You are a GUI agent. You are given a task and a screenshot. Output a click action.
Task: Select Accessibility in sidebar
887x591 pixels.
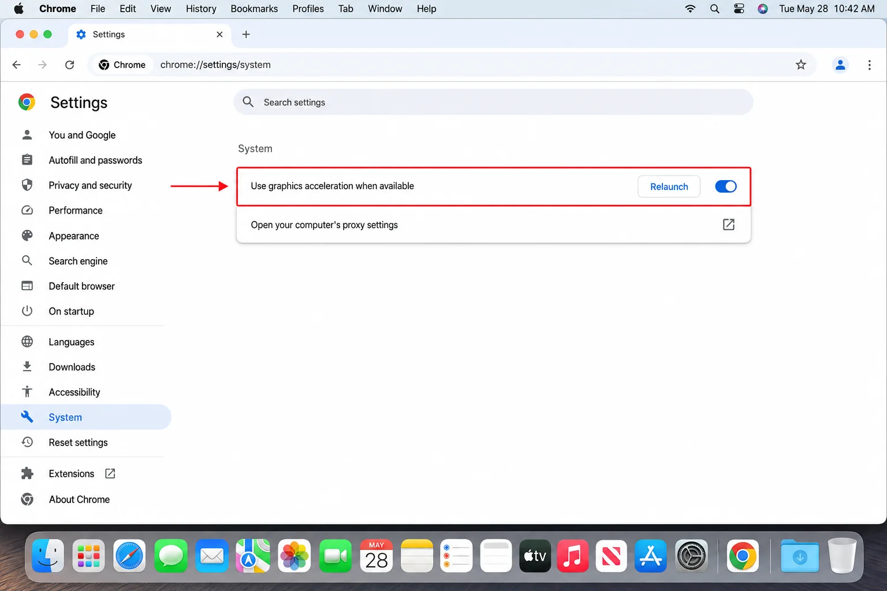(x=74, y=392)
